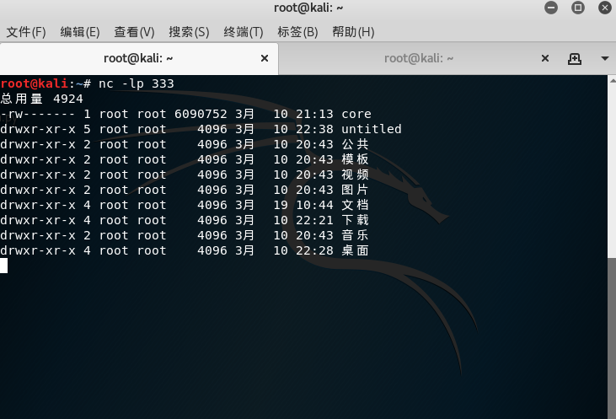This screenshot has width=616, height=419.
Task: Click the '下载' directory name
Action: pyautogui.click(x=355, y=220)
